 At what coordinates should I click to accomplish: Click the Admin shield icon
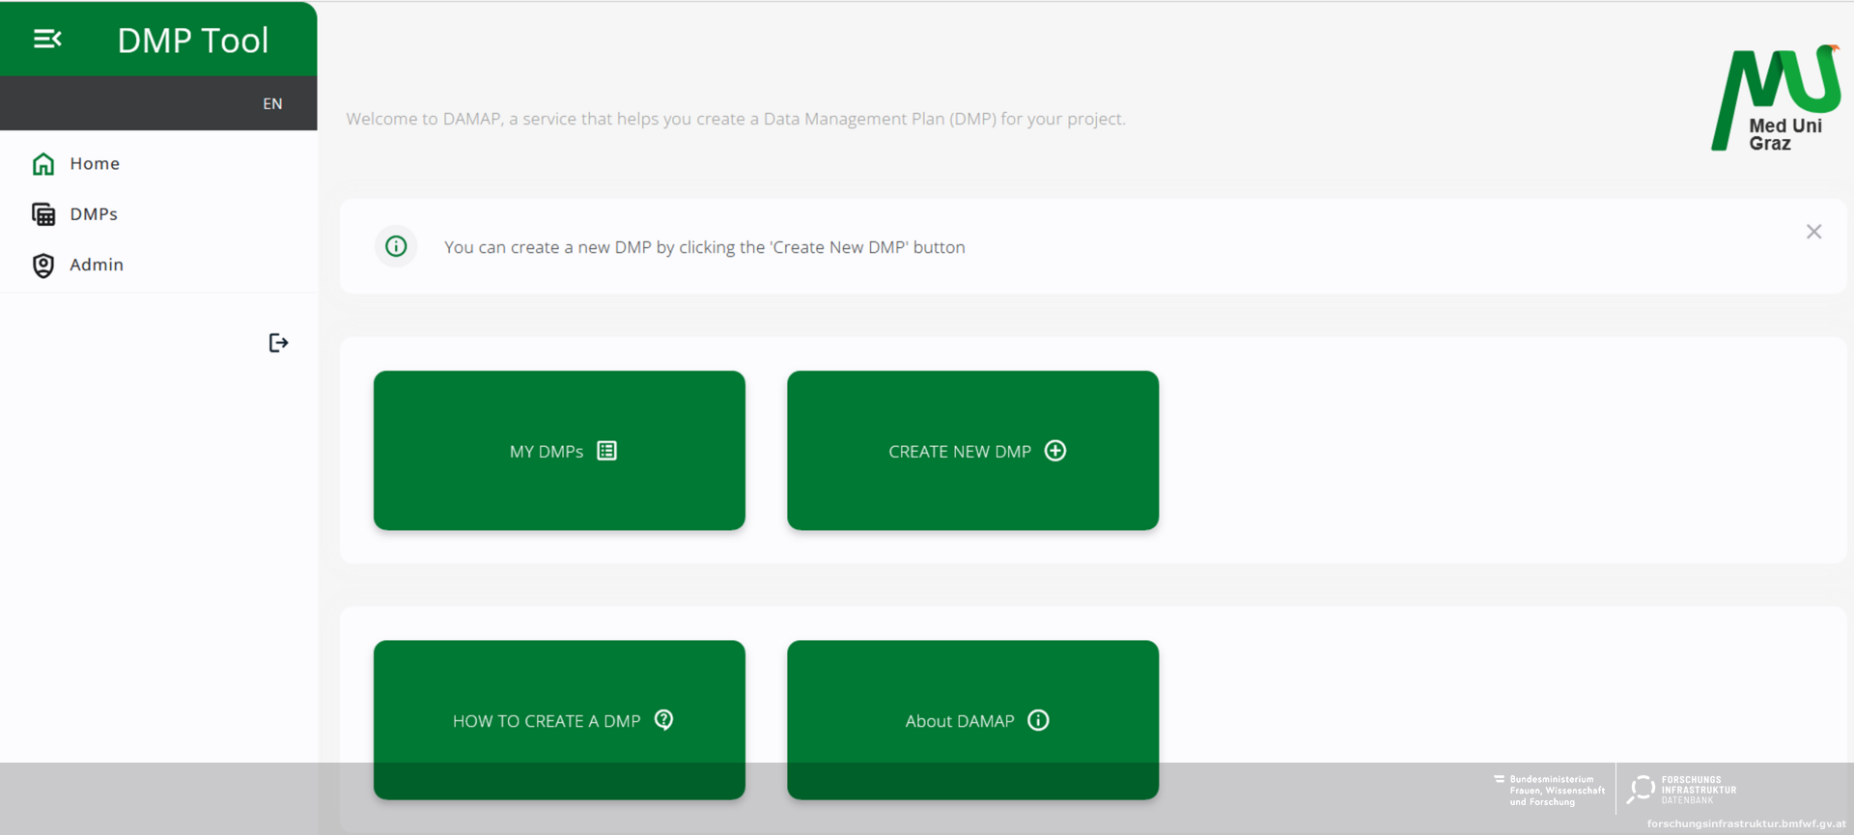click(x=43, y=265)
